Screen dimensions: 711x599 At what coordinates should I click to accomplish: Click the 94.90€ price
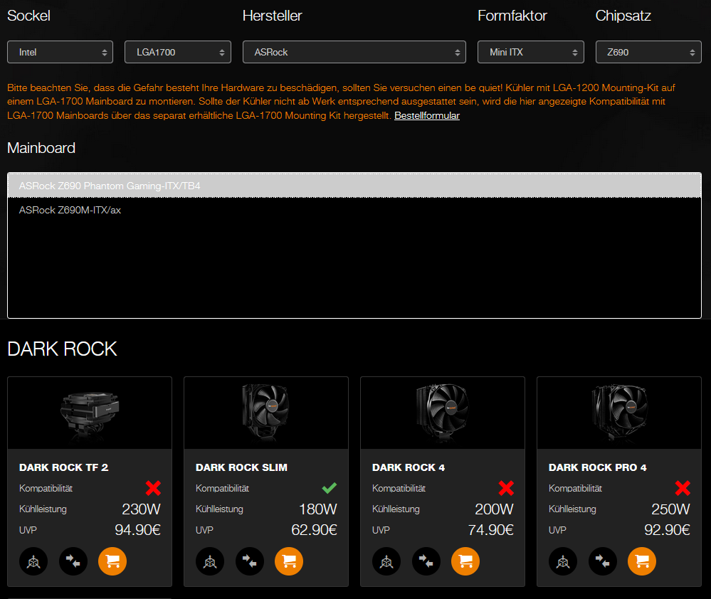[137, 530]
